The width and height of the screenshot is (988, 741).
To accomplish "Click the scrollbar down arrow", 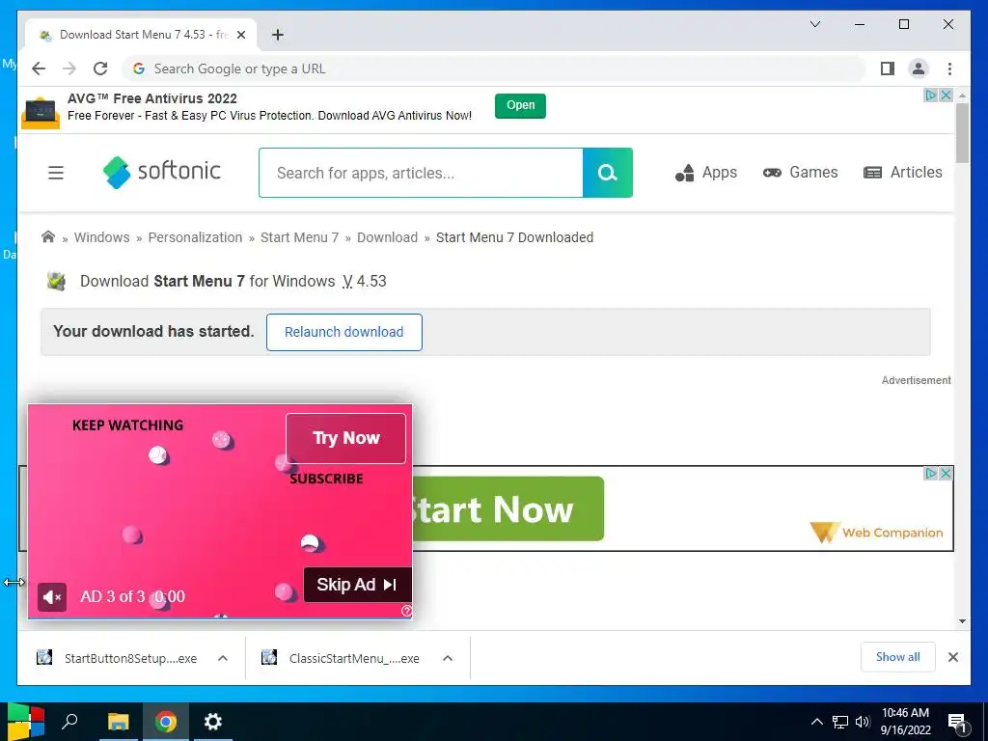I will 962,621.
